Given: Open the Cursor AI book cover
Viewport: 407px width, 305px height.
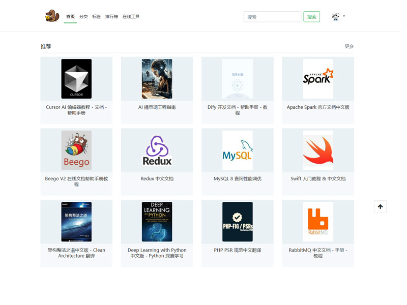Looking at the screenshot, I should pos(76,79).
